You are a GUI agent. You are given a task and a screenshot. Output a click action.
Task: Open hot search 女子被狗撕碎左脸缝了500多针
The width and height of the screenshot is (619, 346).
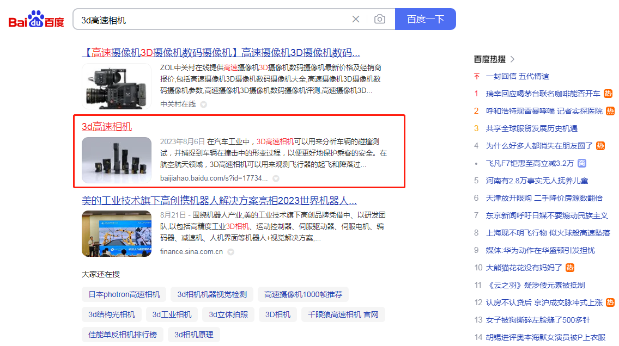[538, 319]
